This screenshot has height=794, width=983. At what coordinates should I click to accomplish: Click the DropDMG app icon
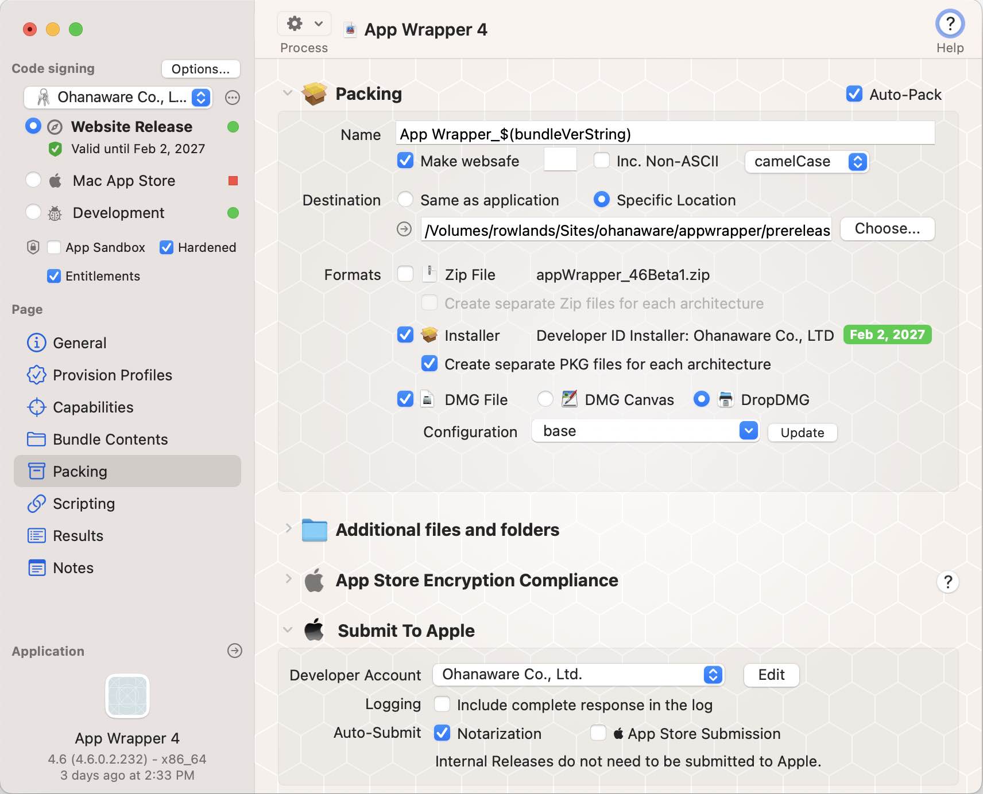click(x=726, y=399)
